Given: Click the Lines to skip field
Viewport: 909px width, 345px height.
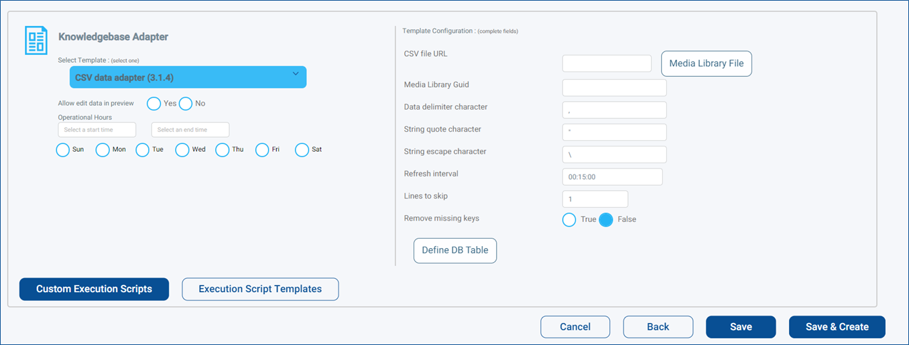Looking at the screenshot, I should (595, 199).
